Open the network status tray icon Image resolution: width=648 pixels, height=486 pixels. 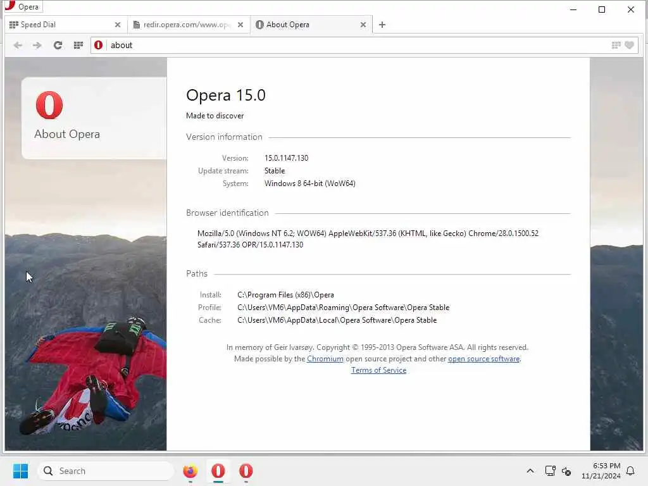[550, 471]
